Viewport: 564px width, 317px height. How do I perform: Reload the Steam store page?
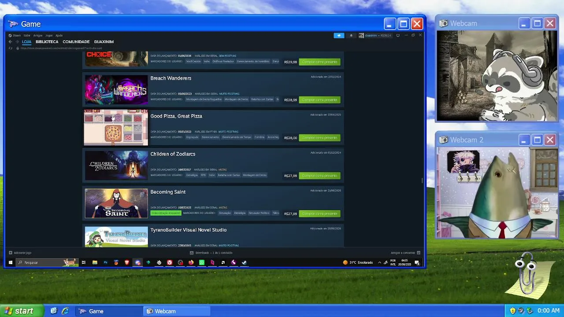[10, 48]
